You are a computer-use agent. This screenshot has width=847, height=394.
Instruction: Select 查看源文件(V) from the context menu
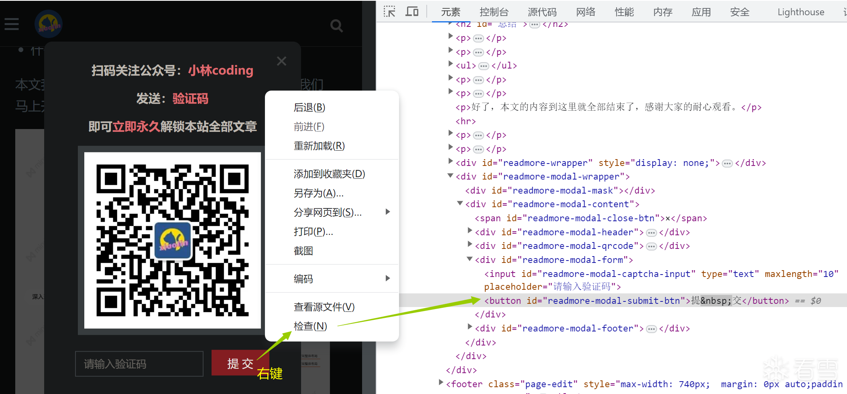pyautogui.click(x=324, y=307)
